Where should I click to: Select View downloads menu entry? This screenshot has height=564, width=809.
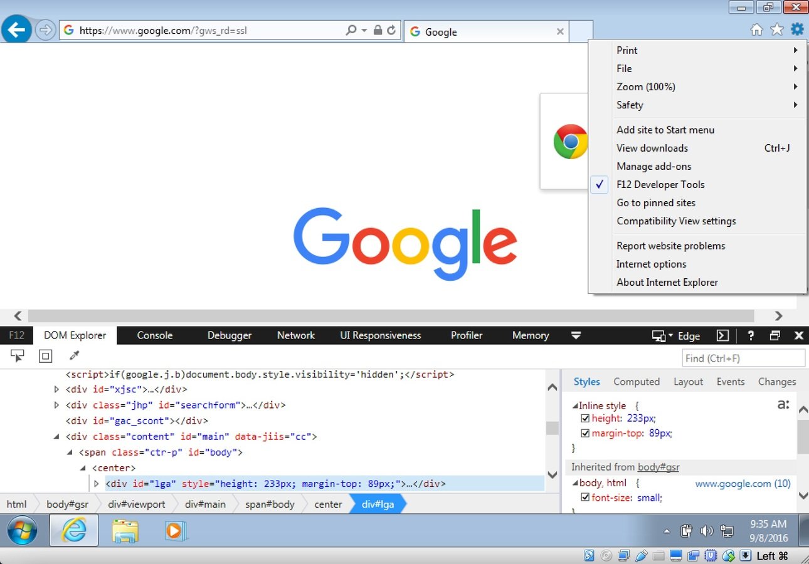click(x=697, y=148)
